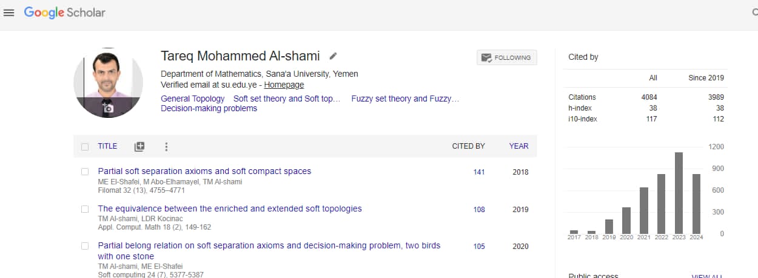Open the hamburger menu icon
This screenshot has width=758, height=278.
coord(8,13)
